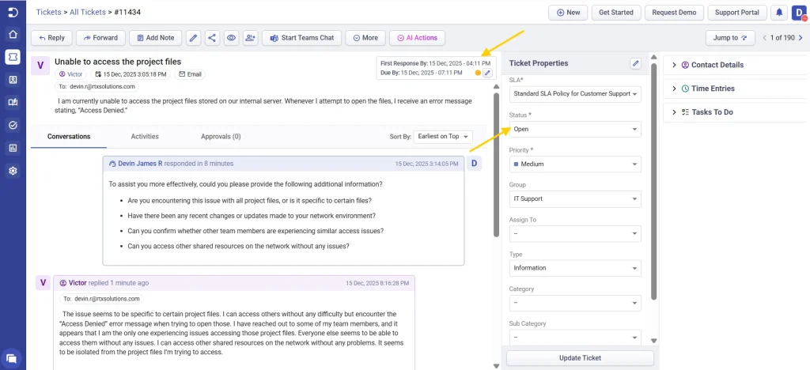Click the Ticket Properties panel scrollbar

(653, 180)
